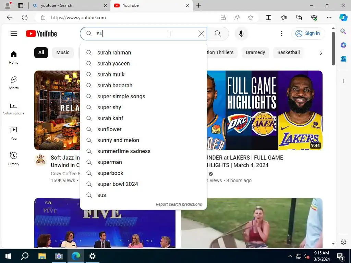Open History in sidebar

click(14, 159)
